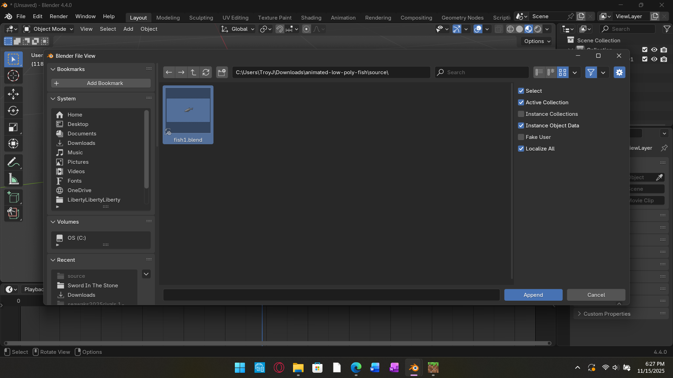This screenshot has height=378, width=673.
Task: Open Microsoft Edge in taskbar
Action: coord(356,368)
